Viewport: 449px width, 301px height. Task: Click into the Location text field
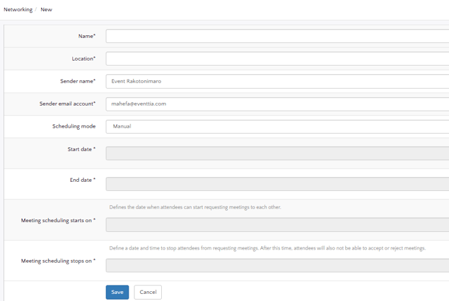(277, 59)
